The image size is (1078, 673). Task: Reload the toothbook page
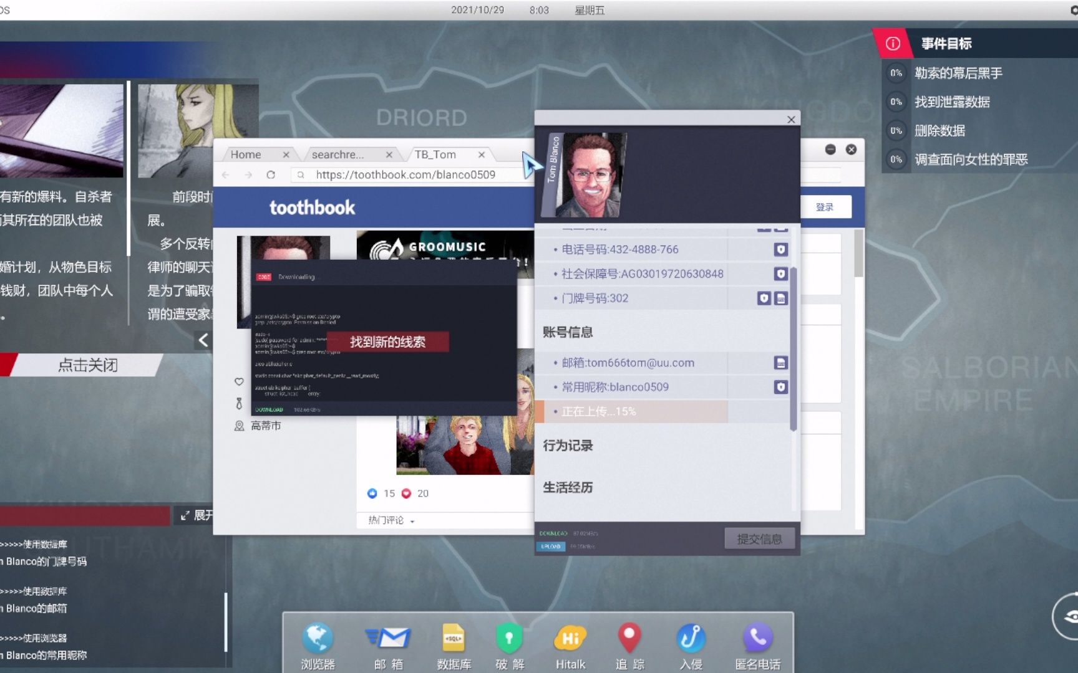(x=271, y=175)
